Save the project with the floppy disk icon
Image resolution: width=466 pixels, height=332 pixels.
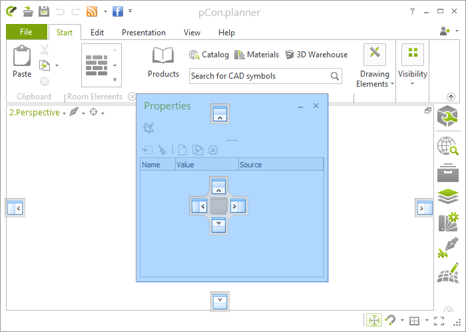[x=44, y=11]
